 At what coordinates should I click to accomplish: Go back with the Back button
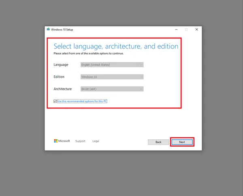tap(158, 142)
